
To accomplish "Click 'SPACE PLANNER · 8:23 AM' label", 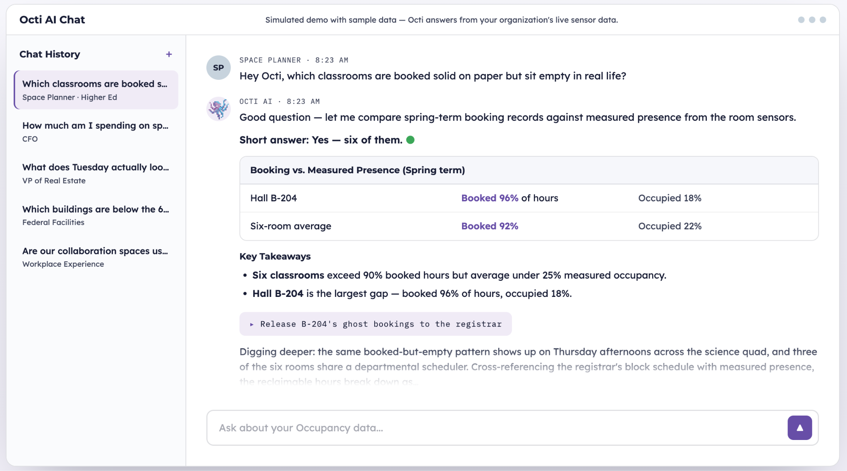I will (294, 60).
